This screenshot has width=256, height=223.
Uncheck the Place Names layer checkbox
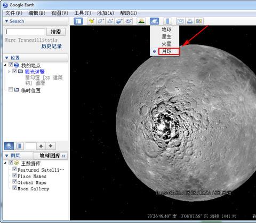[14, 175]
